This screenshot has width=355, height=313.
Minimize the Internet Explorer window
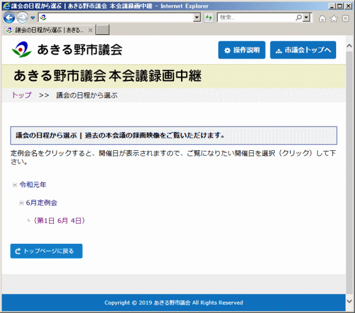point(332,6)
